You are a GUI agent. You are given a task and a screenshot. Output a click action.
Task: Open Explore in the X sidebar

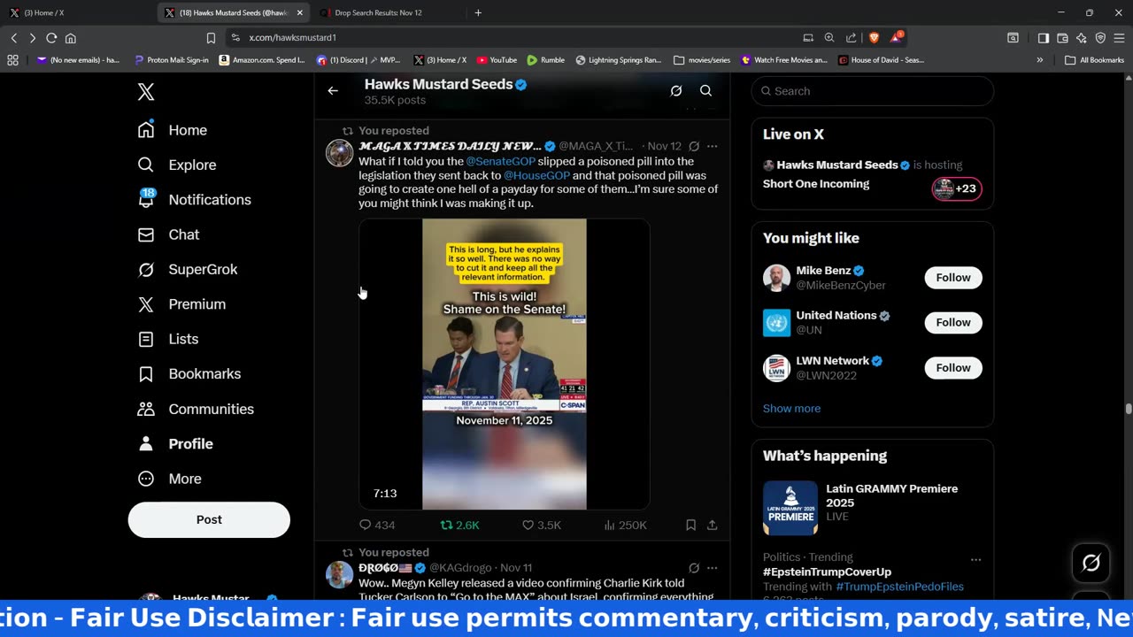click(x=177, y=165)
